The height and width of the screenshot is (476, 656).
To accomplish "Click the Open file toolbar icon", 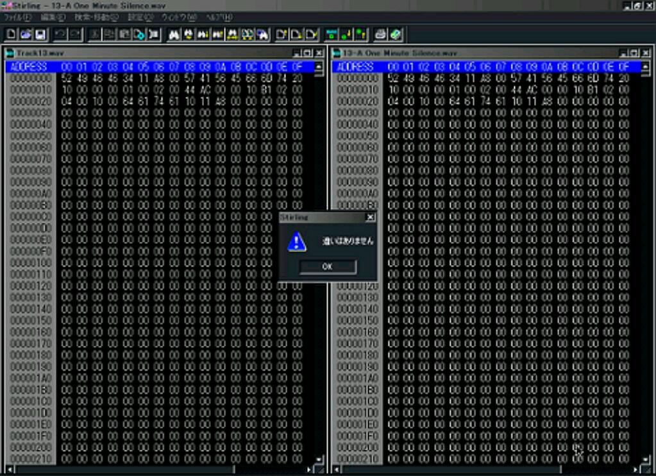I will click(x=26, y=35).
